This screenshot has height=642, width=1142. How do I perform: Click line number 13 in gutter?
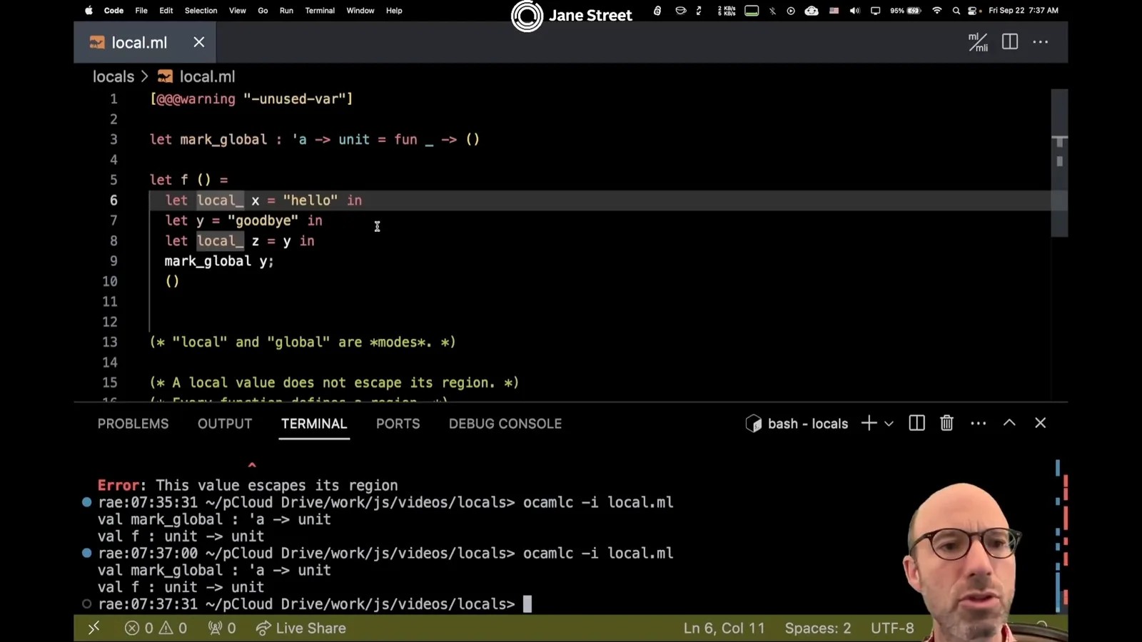[x=110, y=342]
